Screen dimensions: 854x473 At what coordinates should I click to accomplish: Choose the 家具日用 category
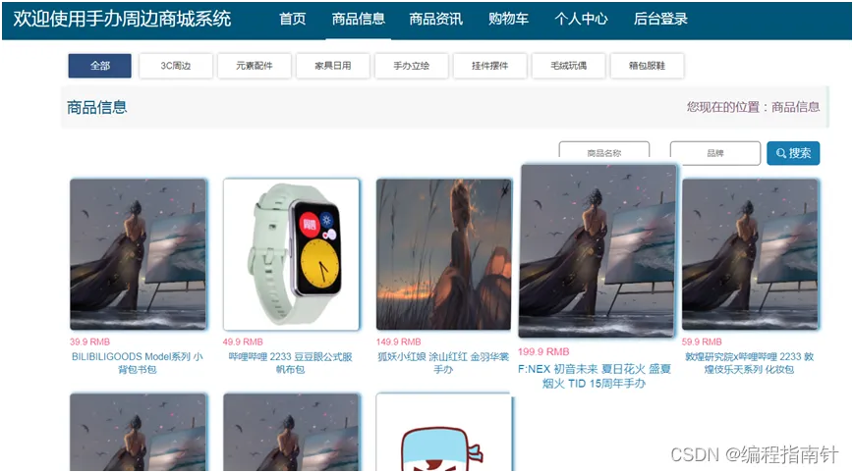[333, 66]
